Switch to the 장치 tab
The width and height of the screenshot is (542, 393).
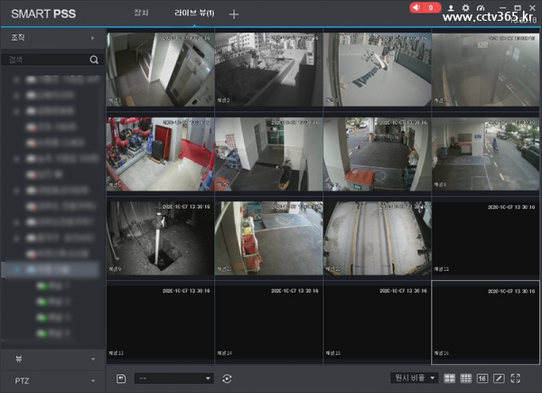click(141, 14)
